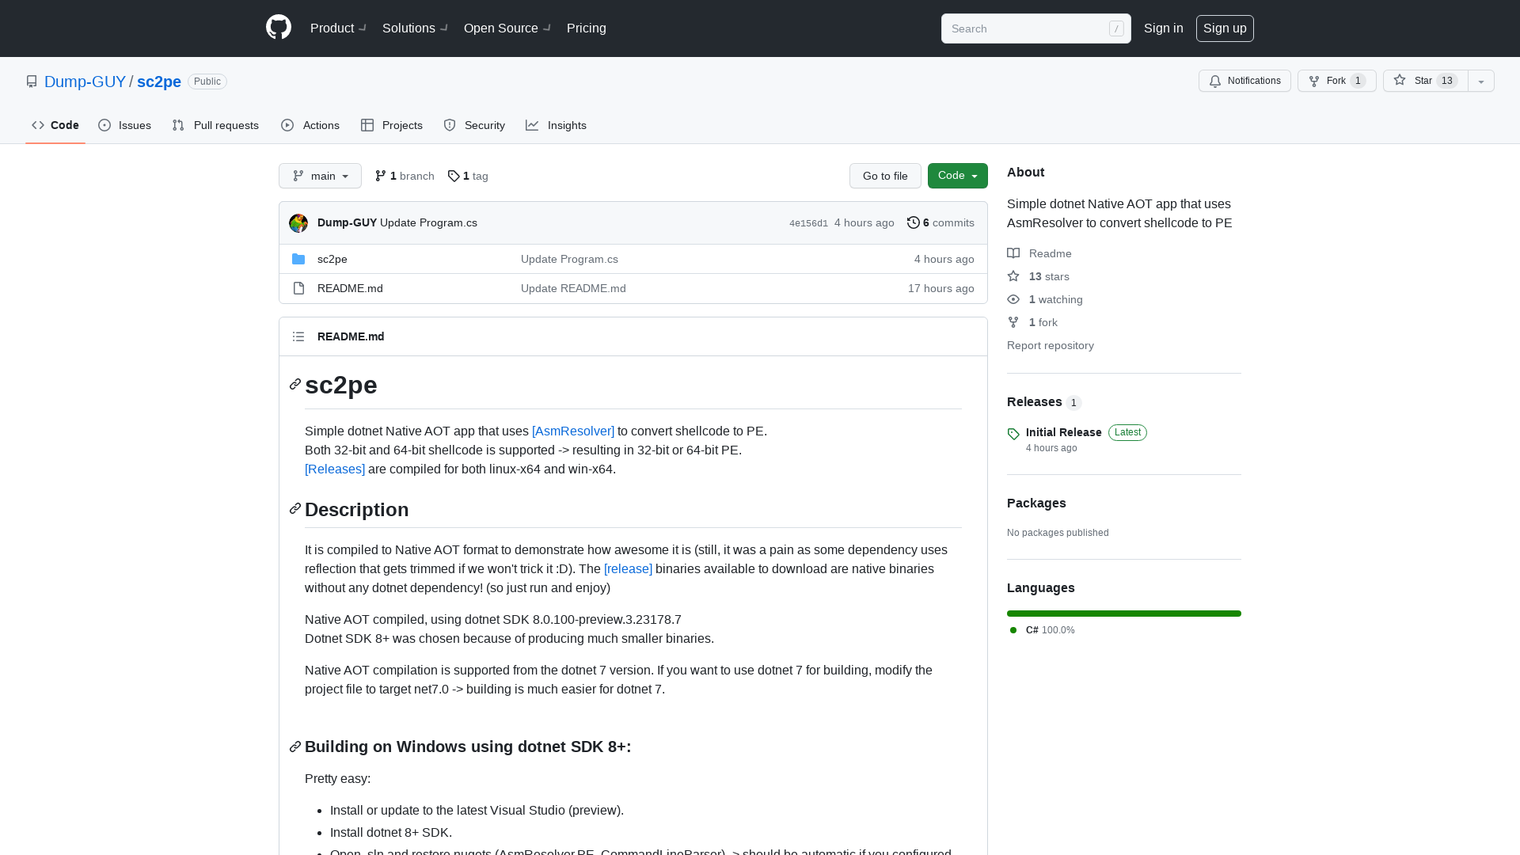Click the Code tab icon
Viewport: 1520px width, 855px height.
(37, 125)
